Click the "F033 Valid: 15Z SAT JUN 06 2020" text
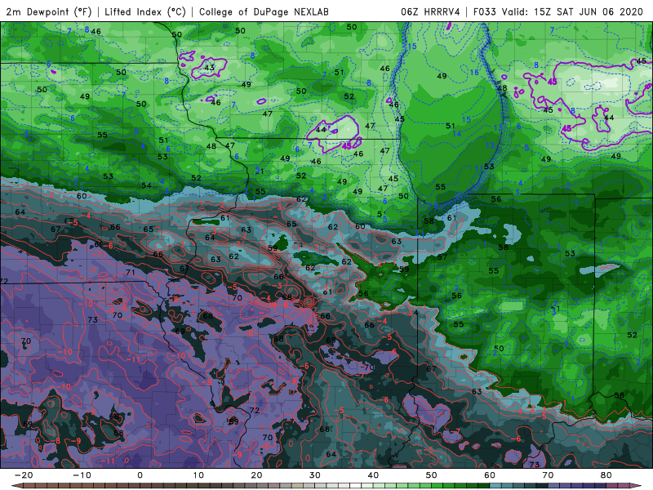 [558, 12]
